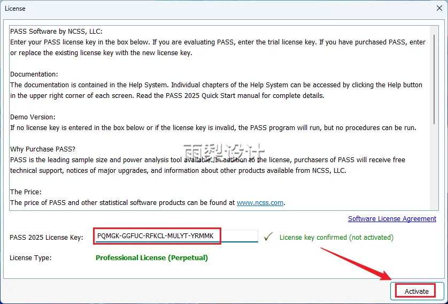The image size is (448, 304).
Task: Click the Activate button
Action: pos(416,291)
